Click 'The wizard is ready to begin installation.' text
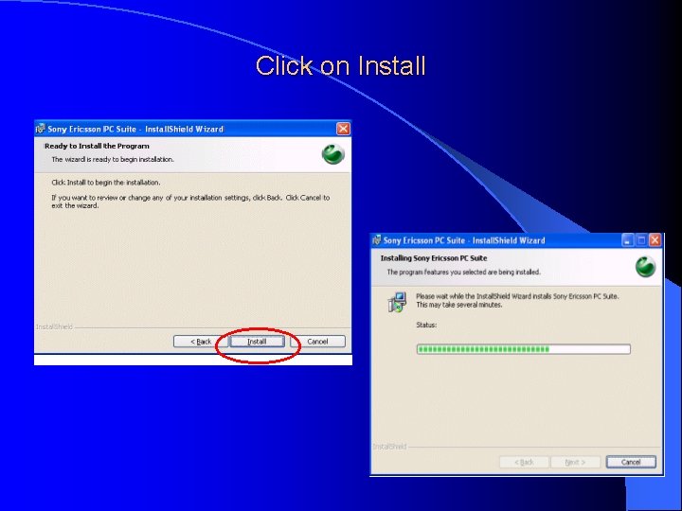Viewport: 682px width, 511px height. (113, 160)
